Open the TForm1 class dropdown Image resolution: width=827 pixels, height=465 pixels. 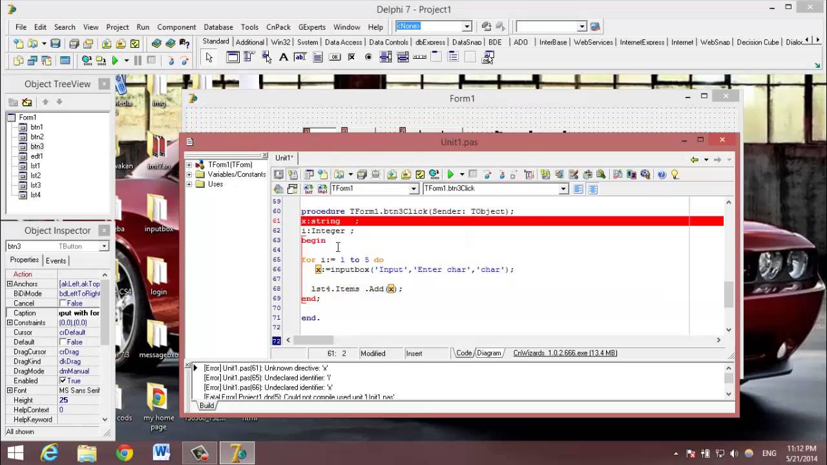[x=413, y=189]
